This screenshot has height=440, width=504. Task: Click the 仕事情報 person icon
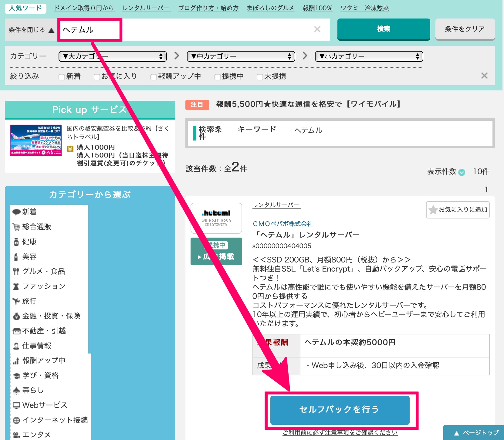coord(16,346)
